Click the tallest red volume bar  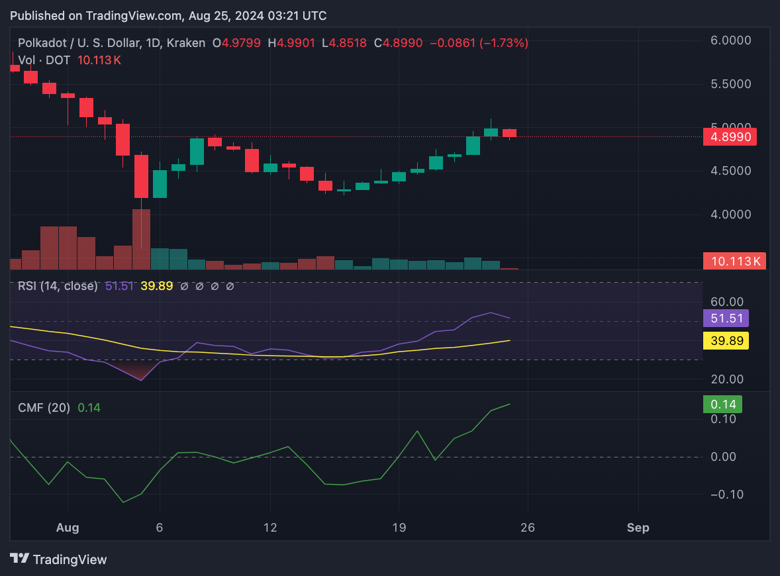coord(141,239)
